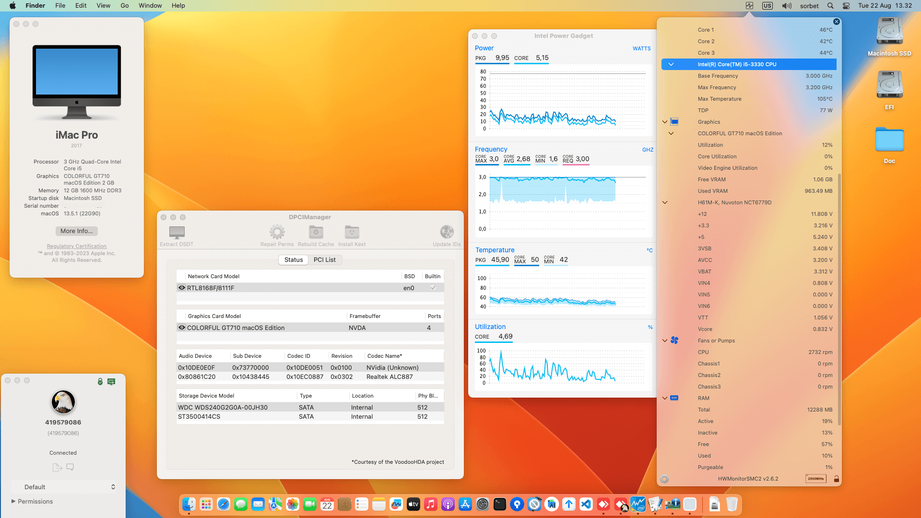Open Safari from the Dock

click(224, 504)
